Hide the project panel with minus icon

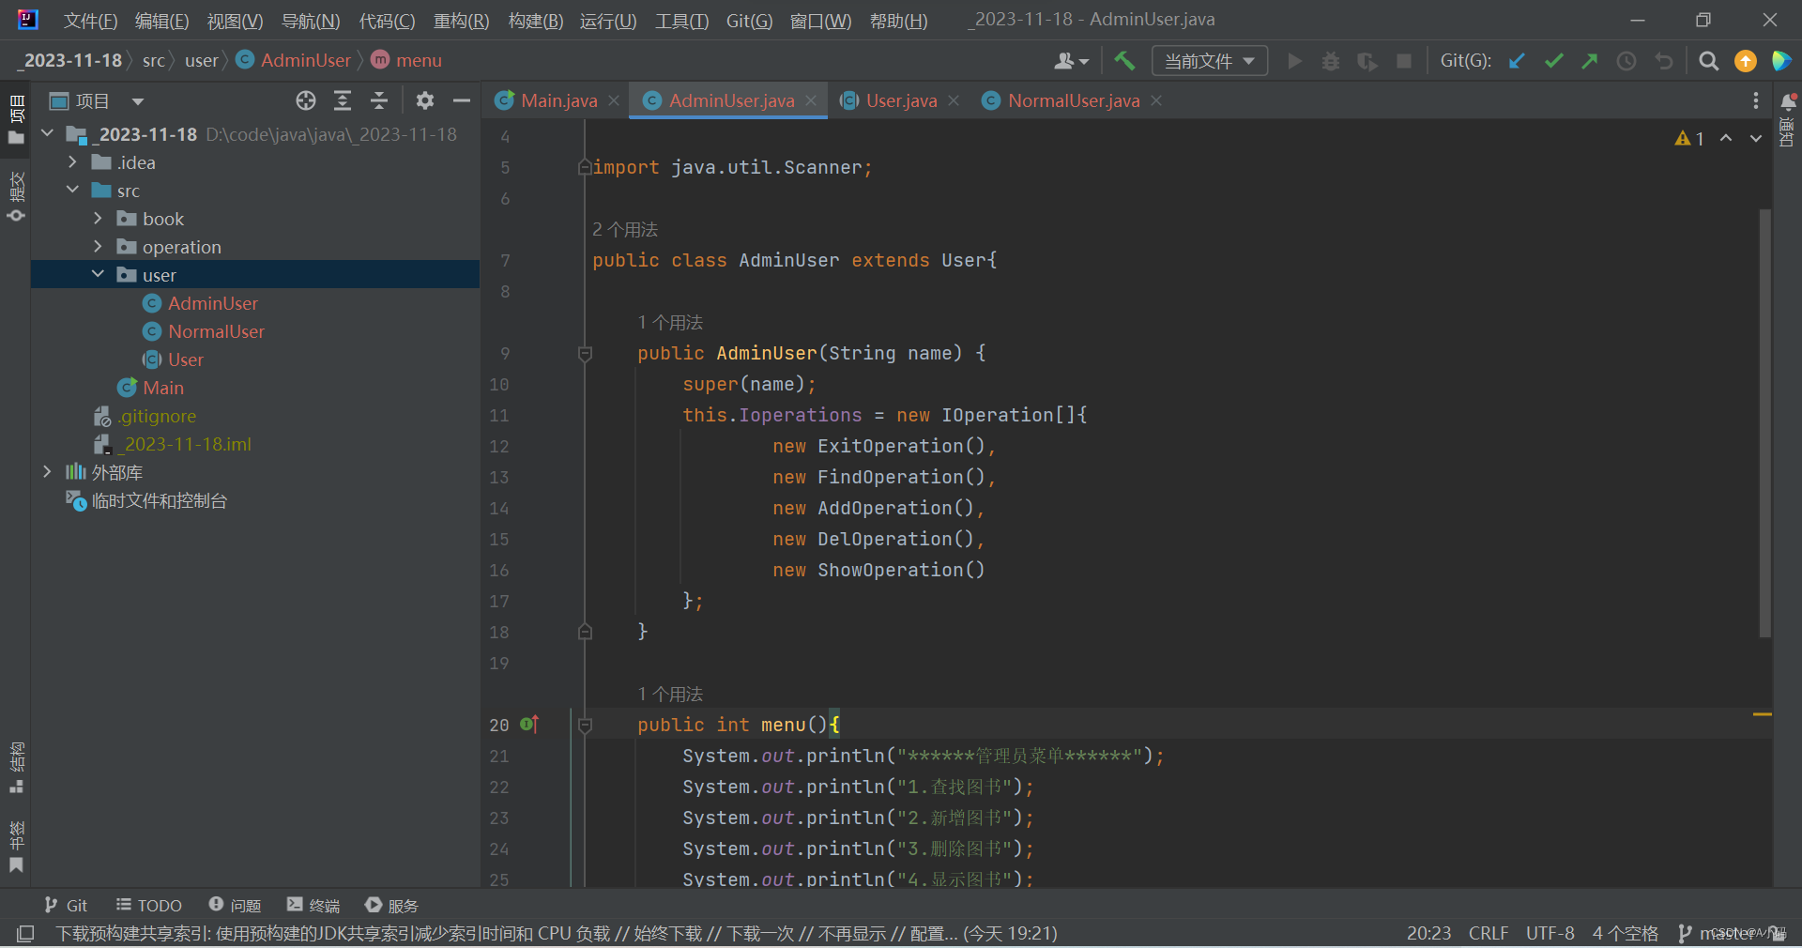tap(462, 100)
